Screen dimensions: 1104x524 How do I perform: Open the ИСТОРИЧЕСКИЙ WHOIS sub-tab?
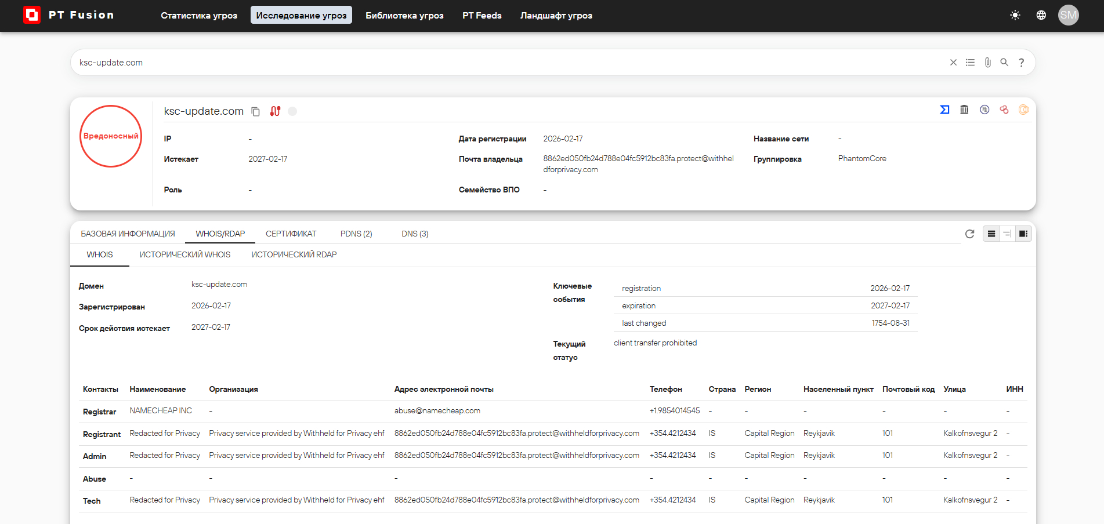pyautogui.click(x=185, y=254)
